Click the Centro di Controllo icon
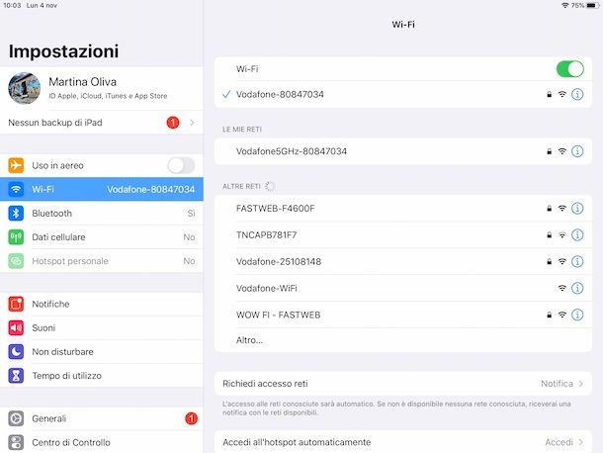The height and width of the screenshot is (453, 603). (x=16, y=442)
